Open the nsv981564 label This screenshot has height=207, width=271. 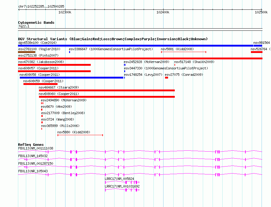[x=262, y=43]
